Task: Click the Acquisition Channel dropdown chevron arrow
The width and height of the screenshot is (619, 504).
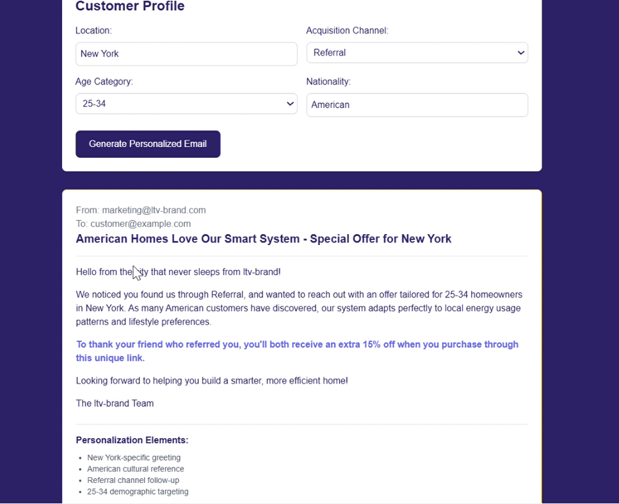Action: pyautogui.click(x=520, y=53)
